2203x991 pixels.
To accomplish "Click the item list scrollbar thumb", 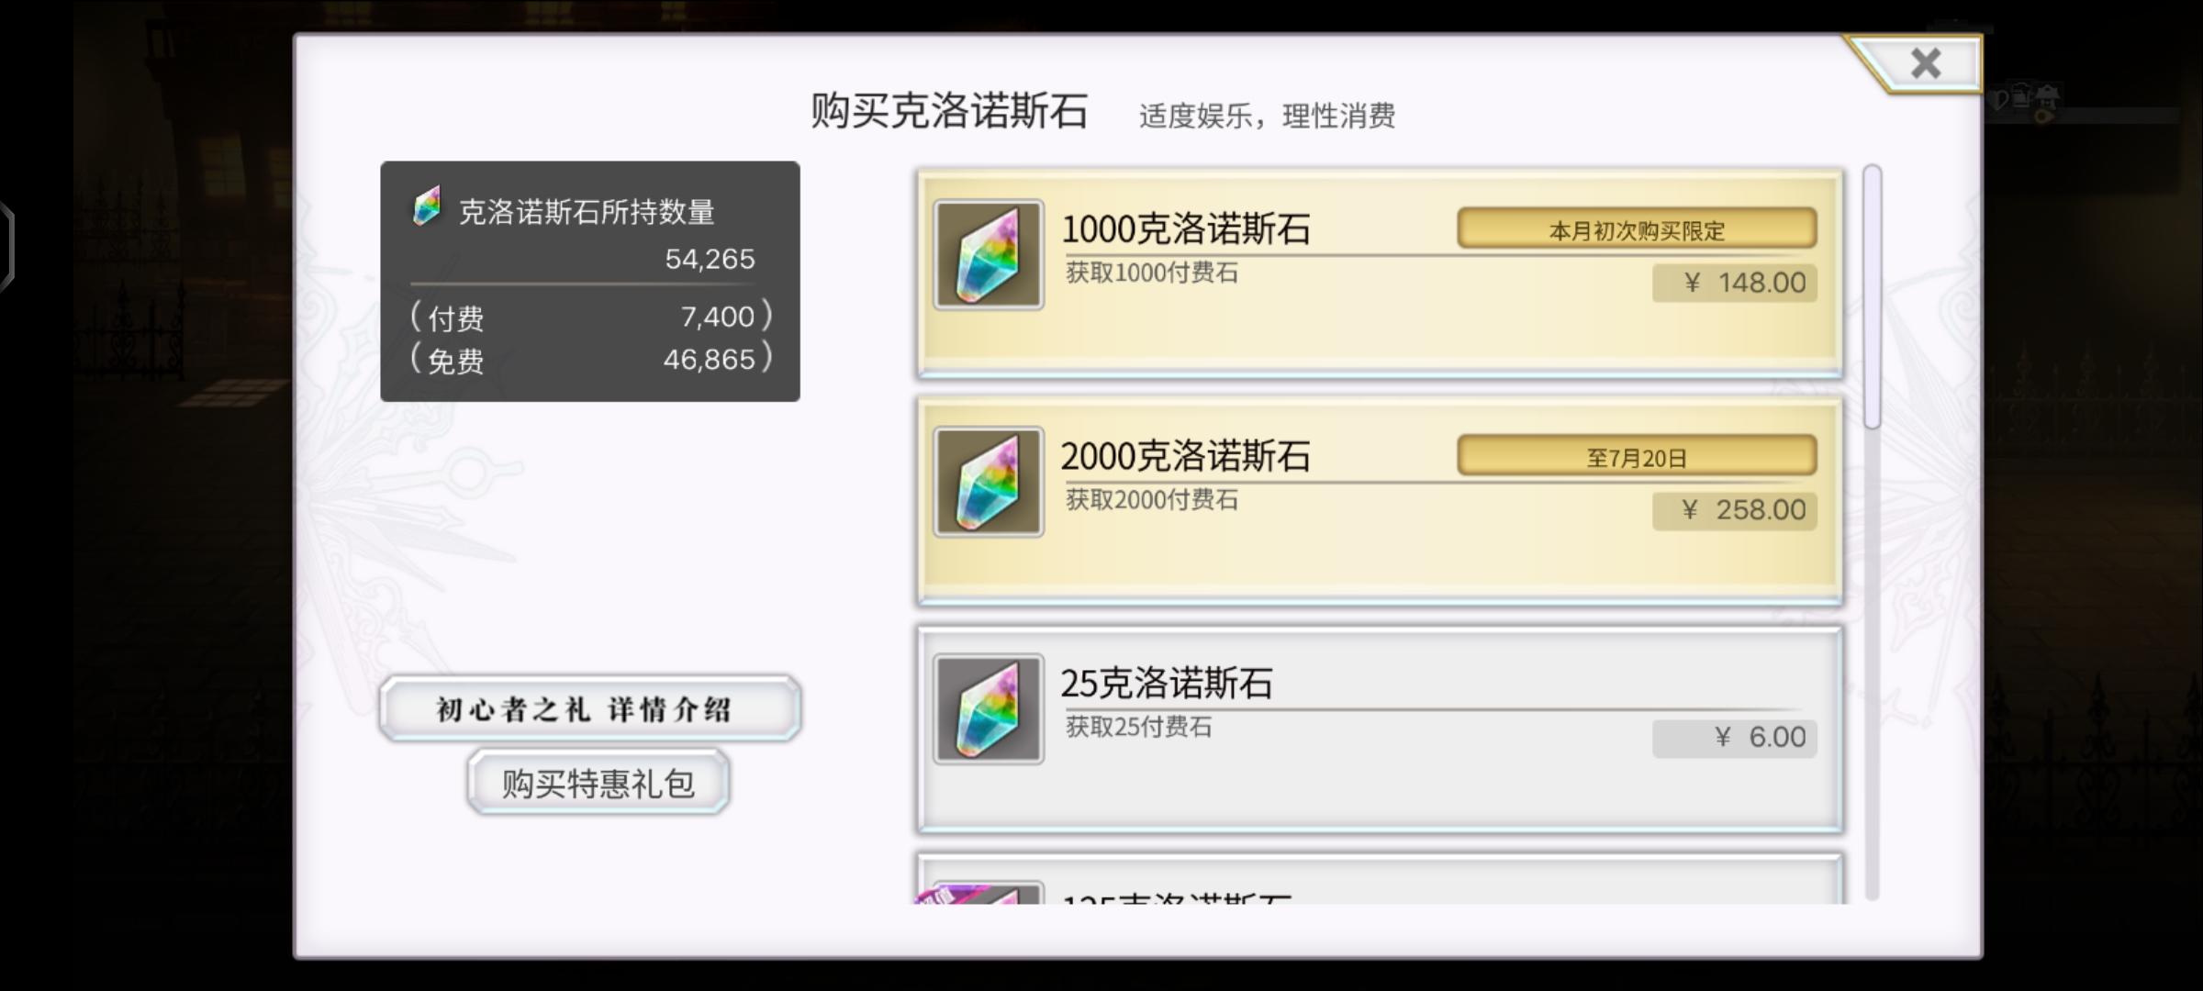I will pyautogui.click(x=1873, y=297).
